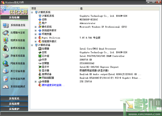The width and height of the screenshot is (162, 116).
Task: Open 软件信息列表 document icon
Action: (x=6, y=79)
